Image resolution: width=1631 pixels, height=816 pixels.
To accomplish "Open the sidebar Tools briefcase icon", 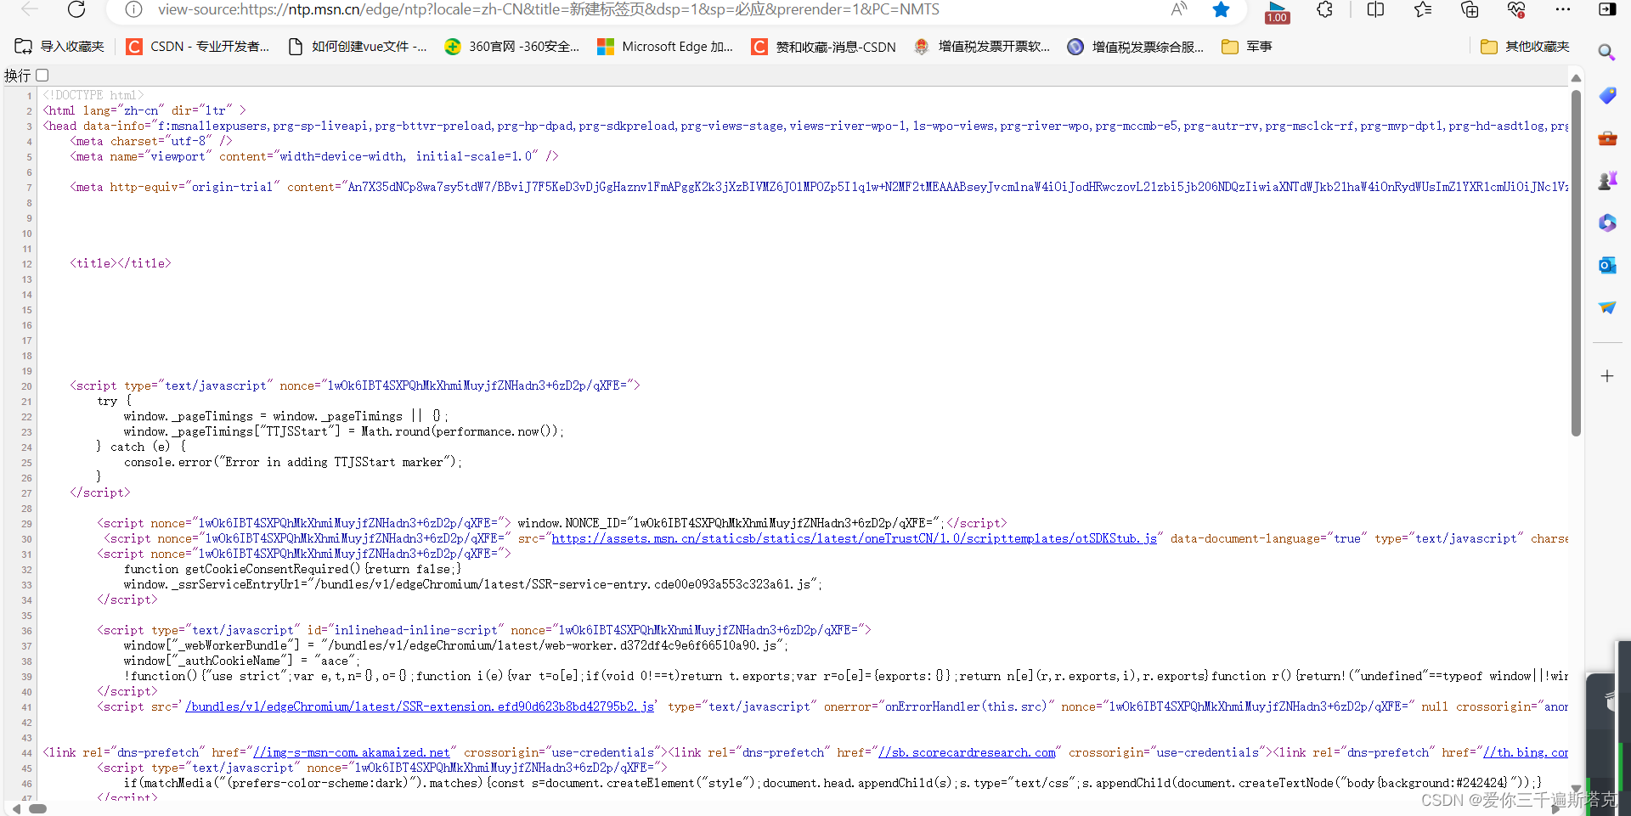I will (1607, 138).
